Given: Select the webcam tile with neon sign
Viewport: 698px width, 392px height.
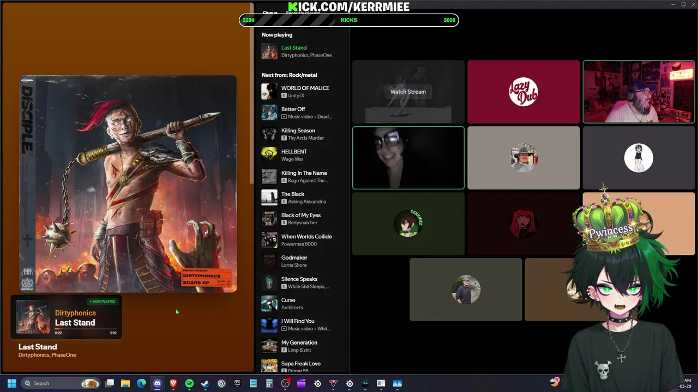Looking at the screenshot, I should click(639, 91).
